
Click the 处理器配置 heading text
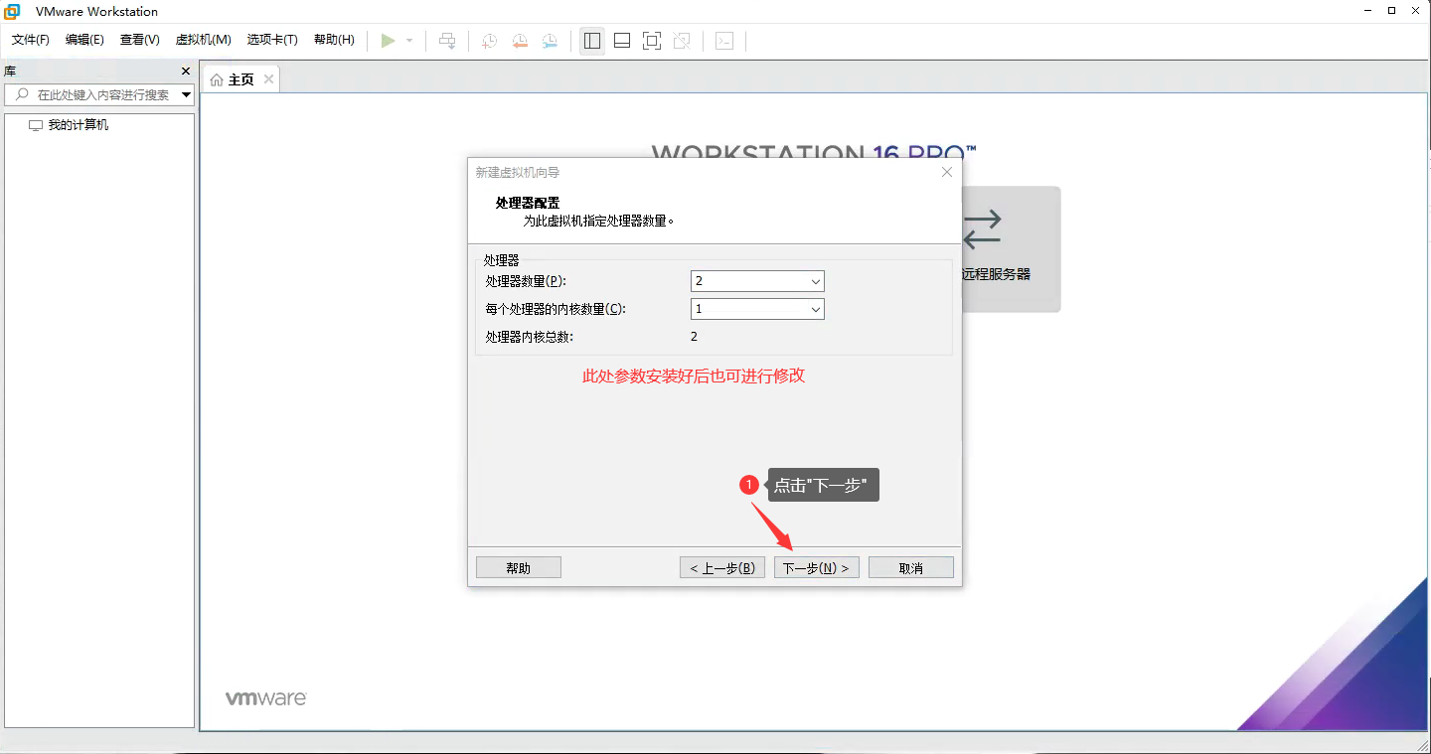tap(528, 203)
